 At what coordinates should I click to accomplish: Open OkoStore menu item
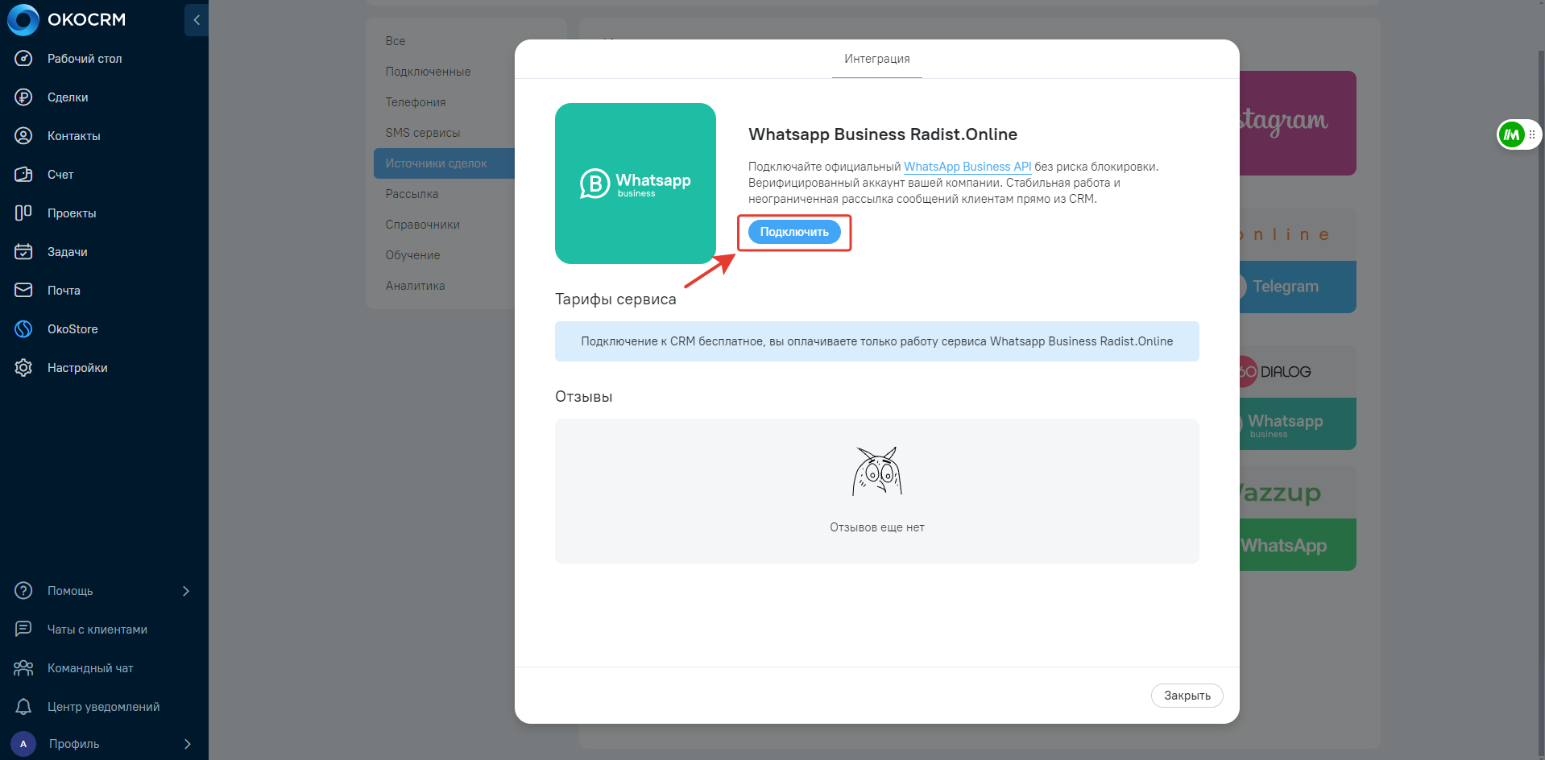[72, 329]
